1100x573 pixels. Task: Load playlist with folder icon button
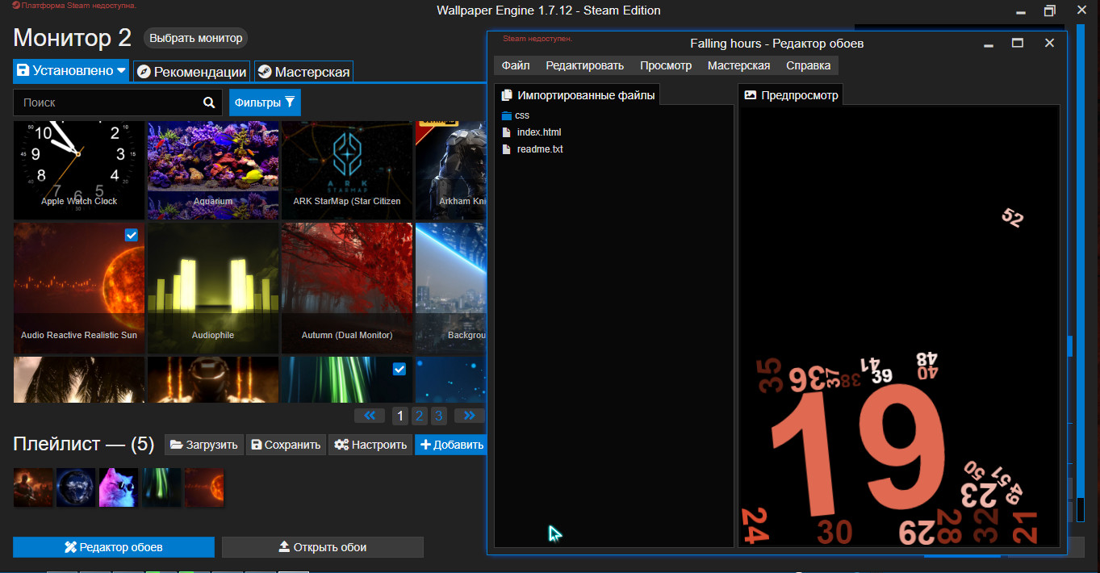tap(203, 445)
